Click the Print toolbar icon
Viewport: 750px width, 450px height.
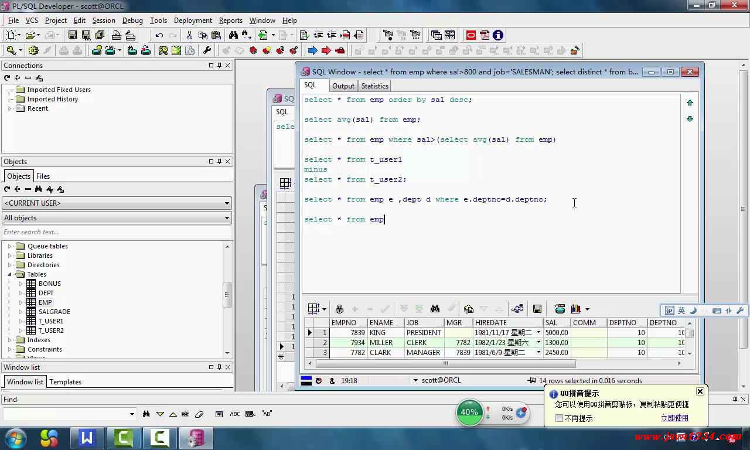click(116, 35)
